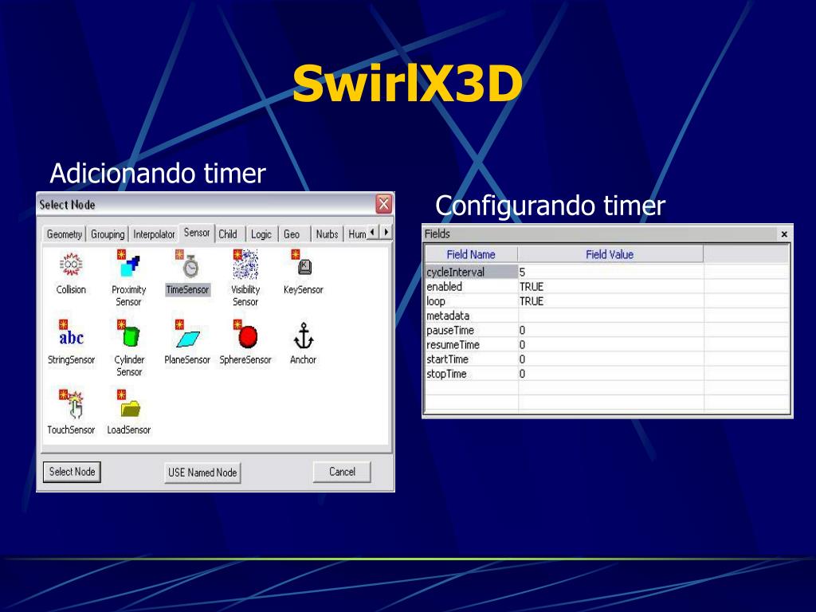Pick the SphereSensor red sphere icon
The width and height of the screenshot is (816, 612).
[x=245, y=334]
